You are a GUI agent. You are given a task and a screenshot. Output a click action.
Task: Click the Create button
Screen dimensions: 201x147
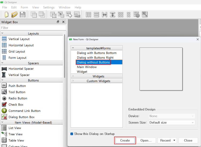125,141
